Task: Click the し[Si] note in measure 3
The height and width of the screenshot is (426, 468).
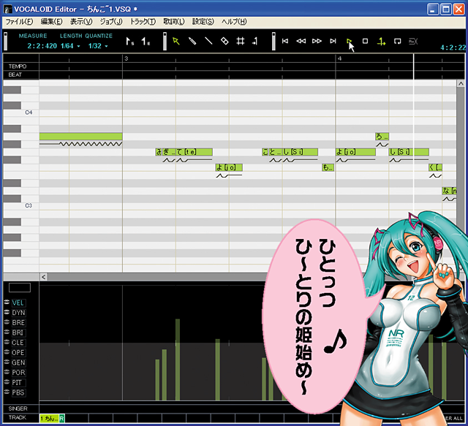Action: coord(300,152)
